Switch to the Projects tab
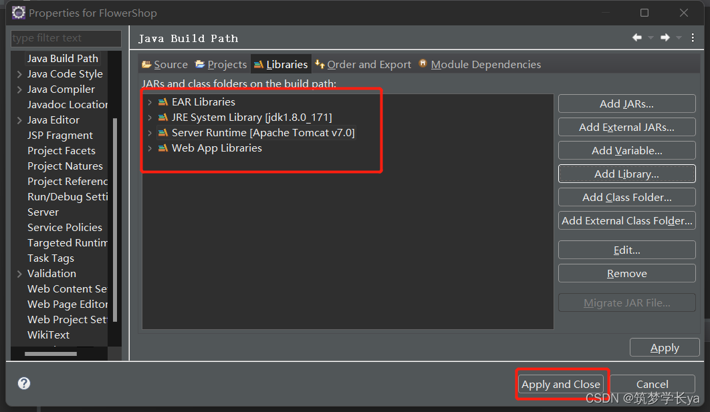Image resolution: width=710 pixels, height=412 pixels. 221,65
